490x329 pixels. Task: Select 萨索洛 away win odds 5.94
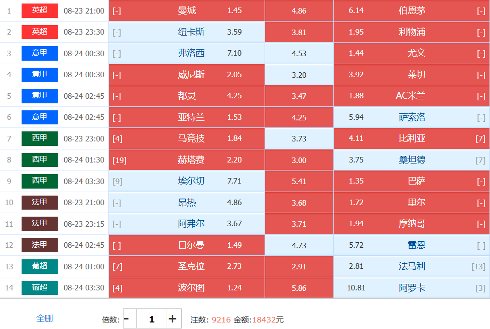(x=412, y=117)
